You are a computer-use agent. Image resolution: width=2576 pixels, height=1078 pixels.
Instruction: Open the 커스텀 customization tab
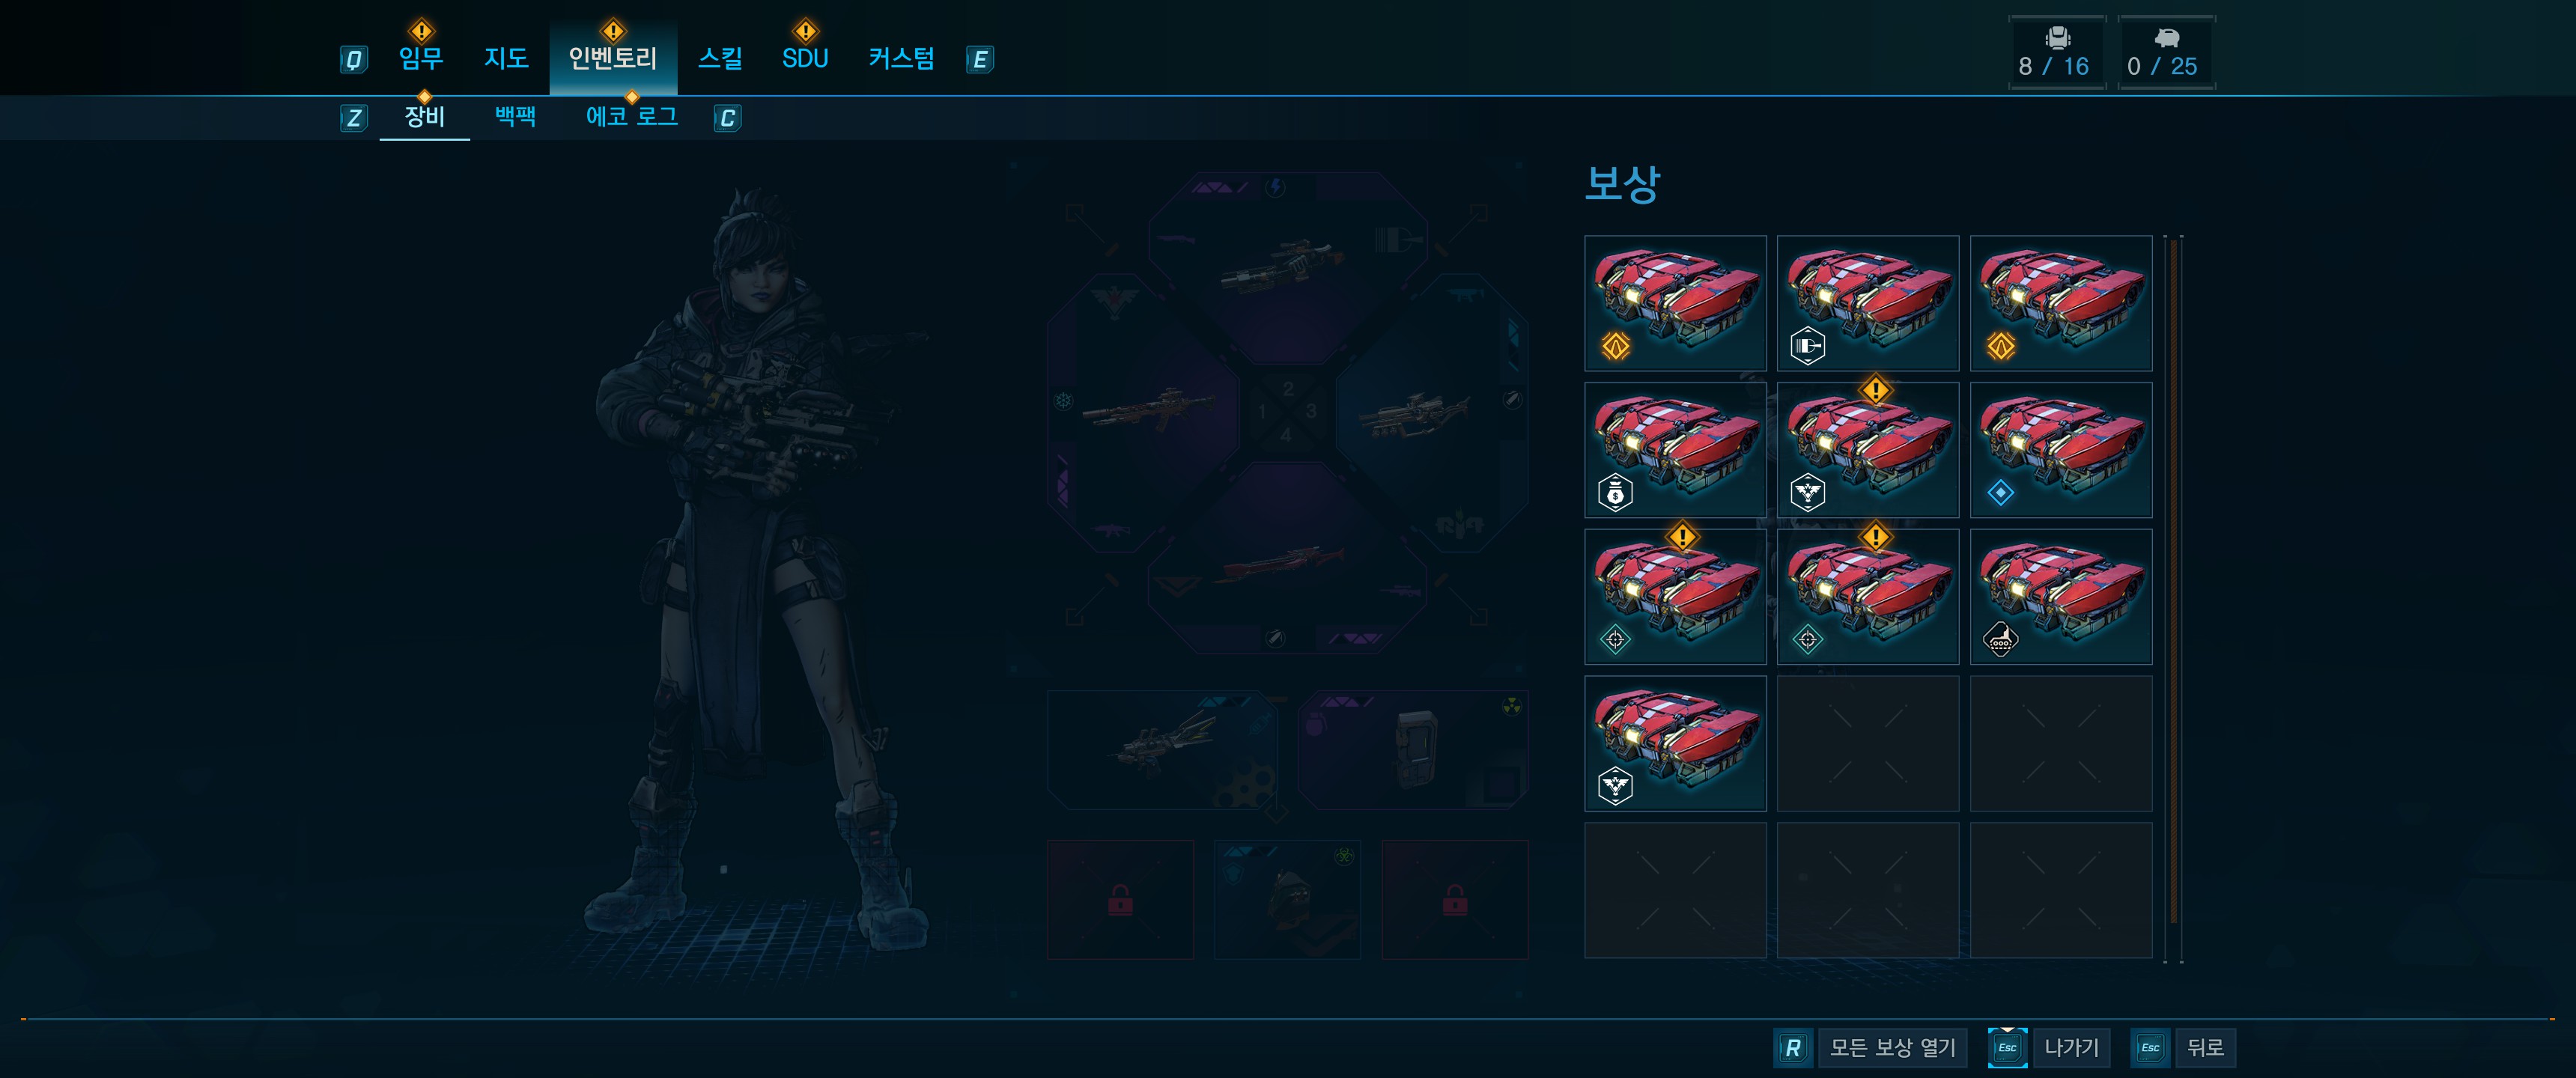click(901, 58)
